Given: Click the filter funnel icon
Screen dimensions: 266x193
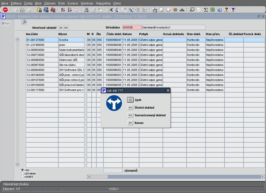Looking at the screenshot, I should click(x=76, y=10).
